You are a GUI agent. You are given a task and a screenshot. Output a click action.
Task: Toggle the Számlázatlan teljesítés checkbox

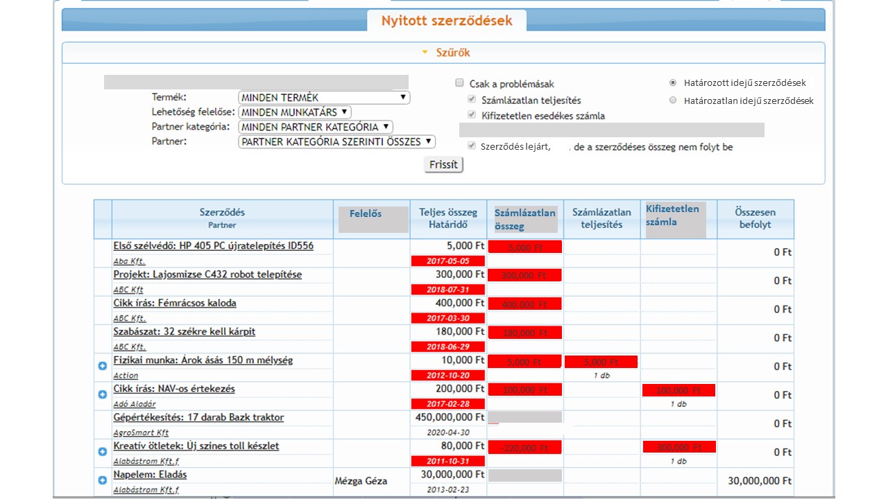472,100
